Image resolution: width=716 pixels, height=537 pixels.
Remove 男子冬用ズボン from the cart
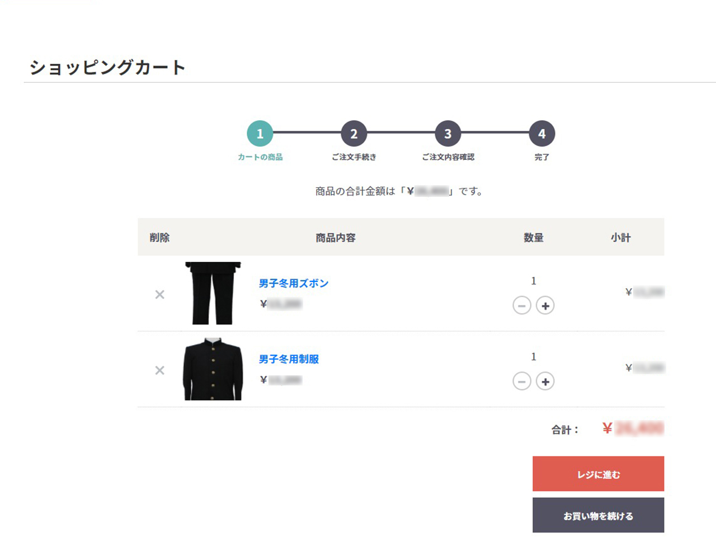pos(159,294)
